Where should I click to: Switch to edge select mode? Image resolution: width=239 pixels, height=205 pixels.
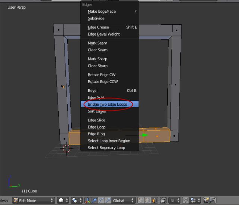pyautogui.click(x=148, y=201)
